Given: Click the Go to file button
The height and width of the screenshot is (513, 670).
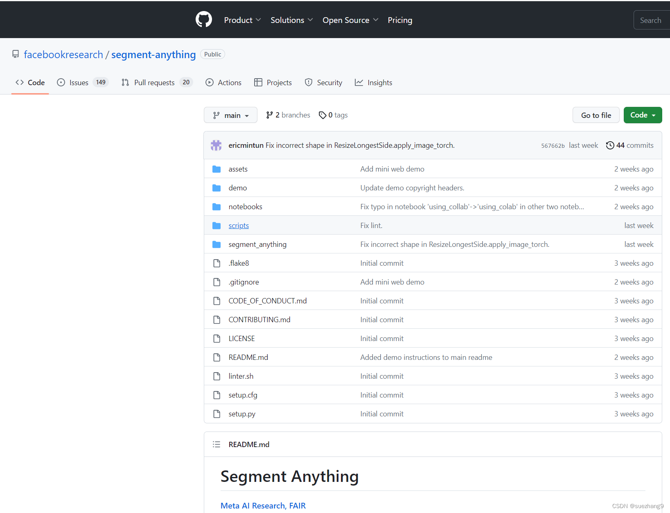Looking at the screenshot, I should click(596, 115).
